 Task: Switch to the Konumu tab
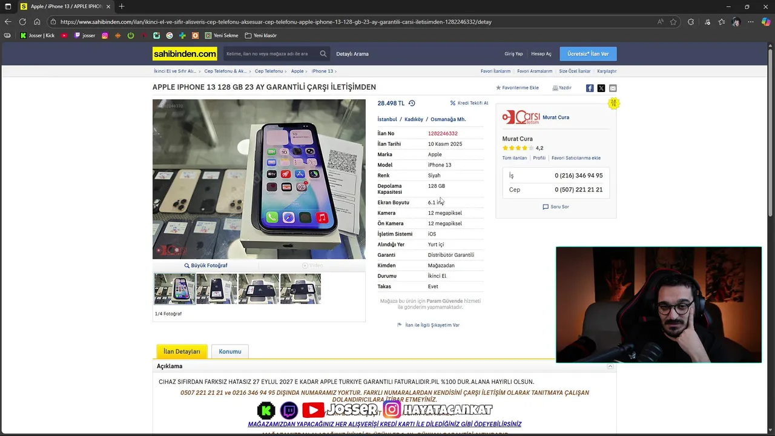click(x=230, y=352)
